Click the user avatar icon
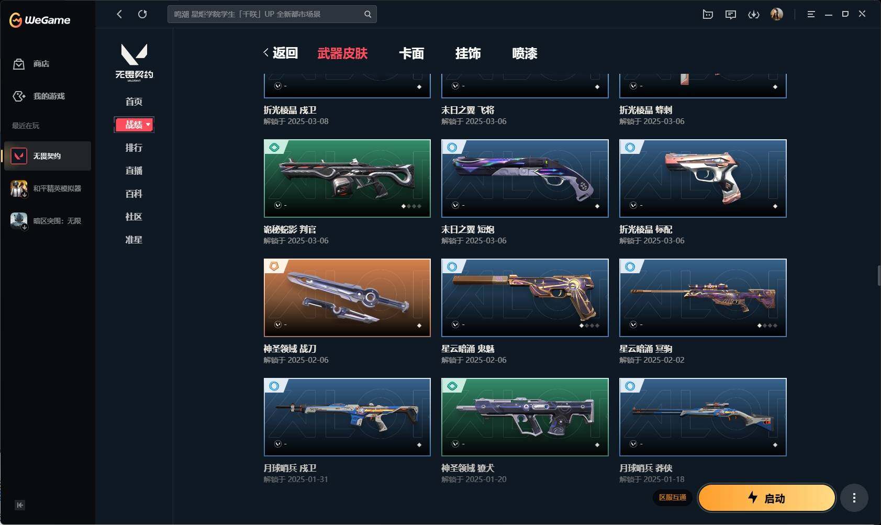The image size is (881, 525). pyautogui.click(x=777, y=14)
